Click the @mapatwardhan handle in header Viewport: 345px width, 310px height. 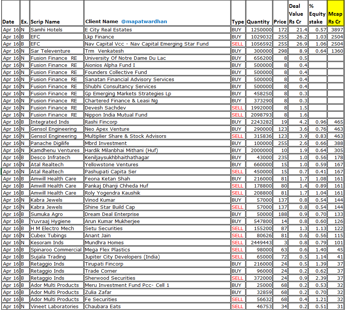pyautogui.click(x=144, y=22)
